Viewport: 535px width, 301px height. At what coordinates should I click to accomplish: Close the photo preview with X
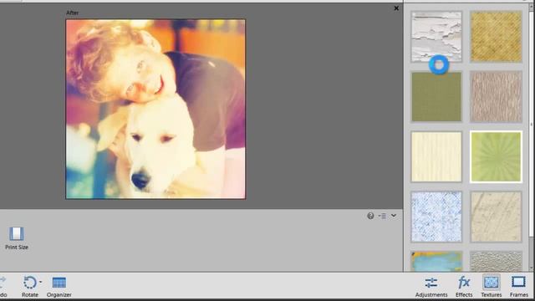coord(396,8)
